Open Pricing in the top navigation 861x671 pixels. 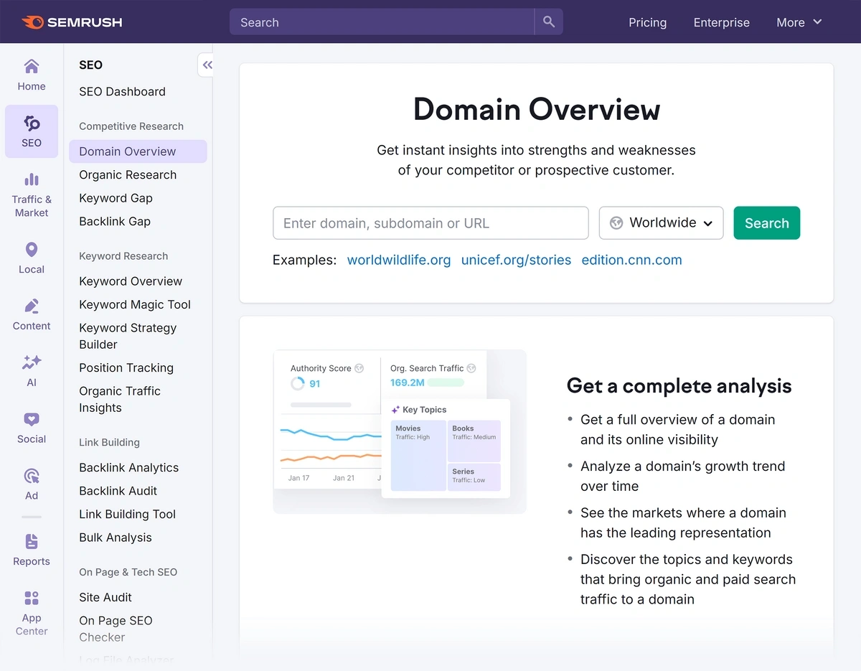[647, 22]
